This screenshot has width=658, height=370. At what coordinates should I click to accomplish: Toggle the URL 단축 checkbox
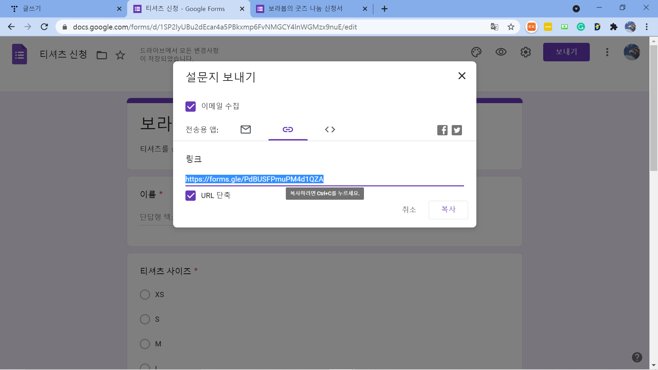tap(191, 196)
